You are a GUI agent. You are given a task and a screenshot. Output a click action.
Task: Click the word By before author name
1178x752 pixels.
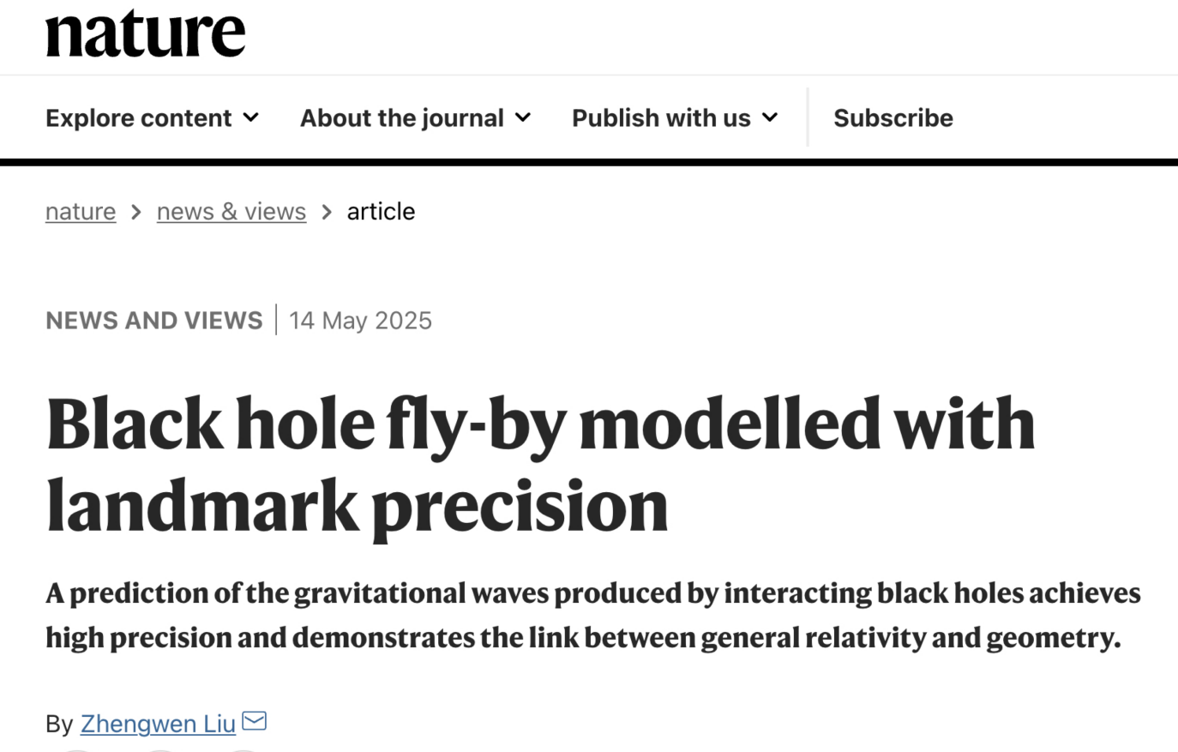point(59,724)
